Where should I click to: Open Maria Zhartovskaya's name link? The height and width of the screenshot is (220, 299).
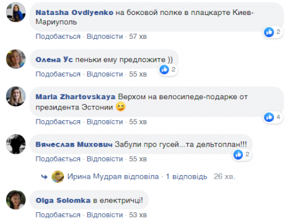75,97
